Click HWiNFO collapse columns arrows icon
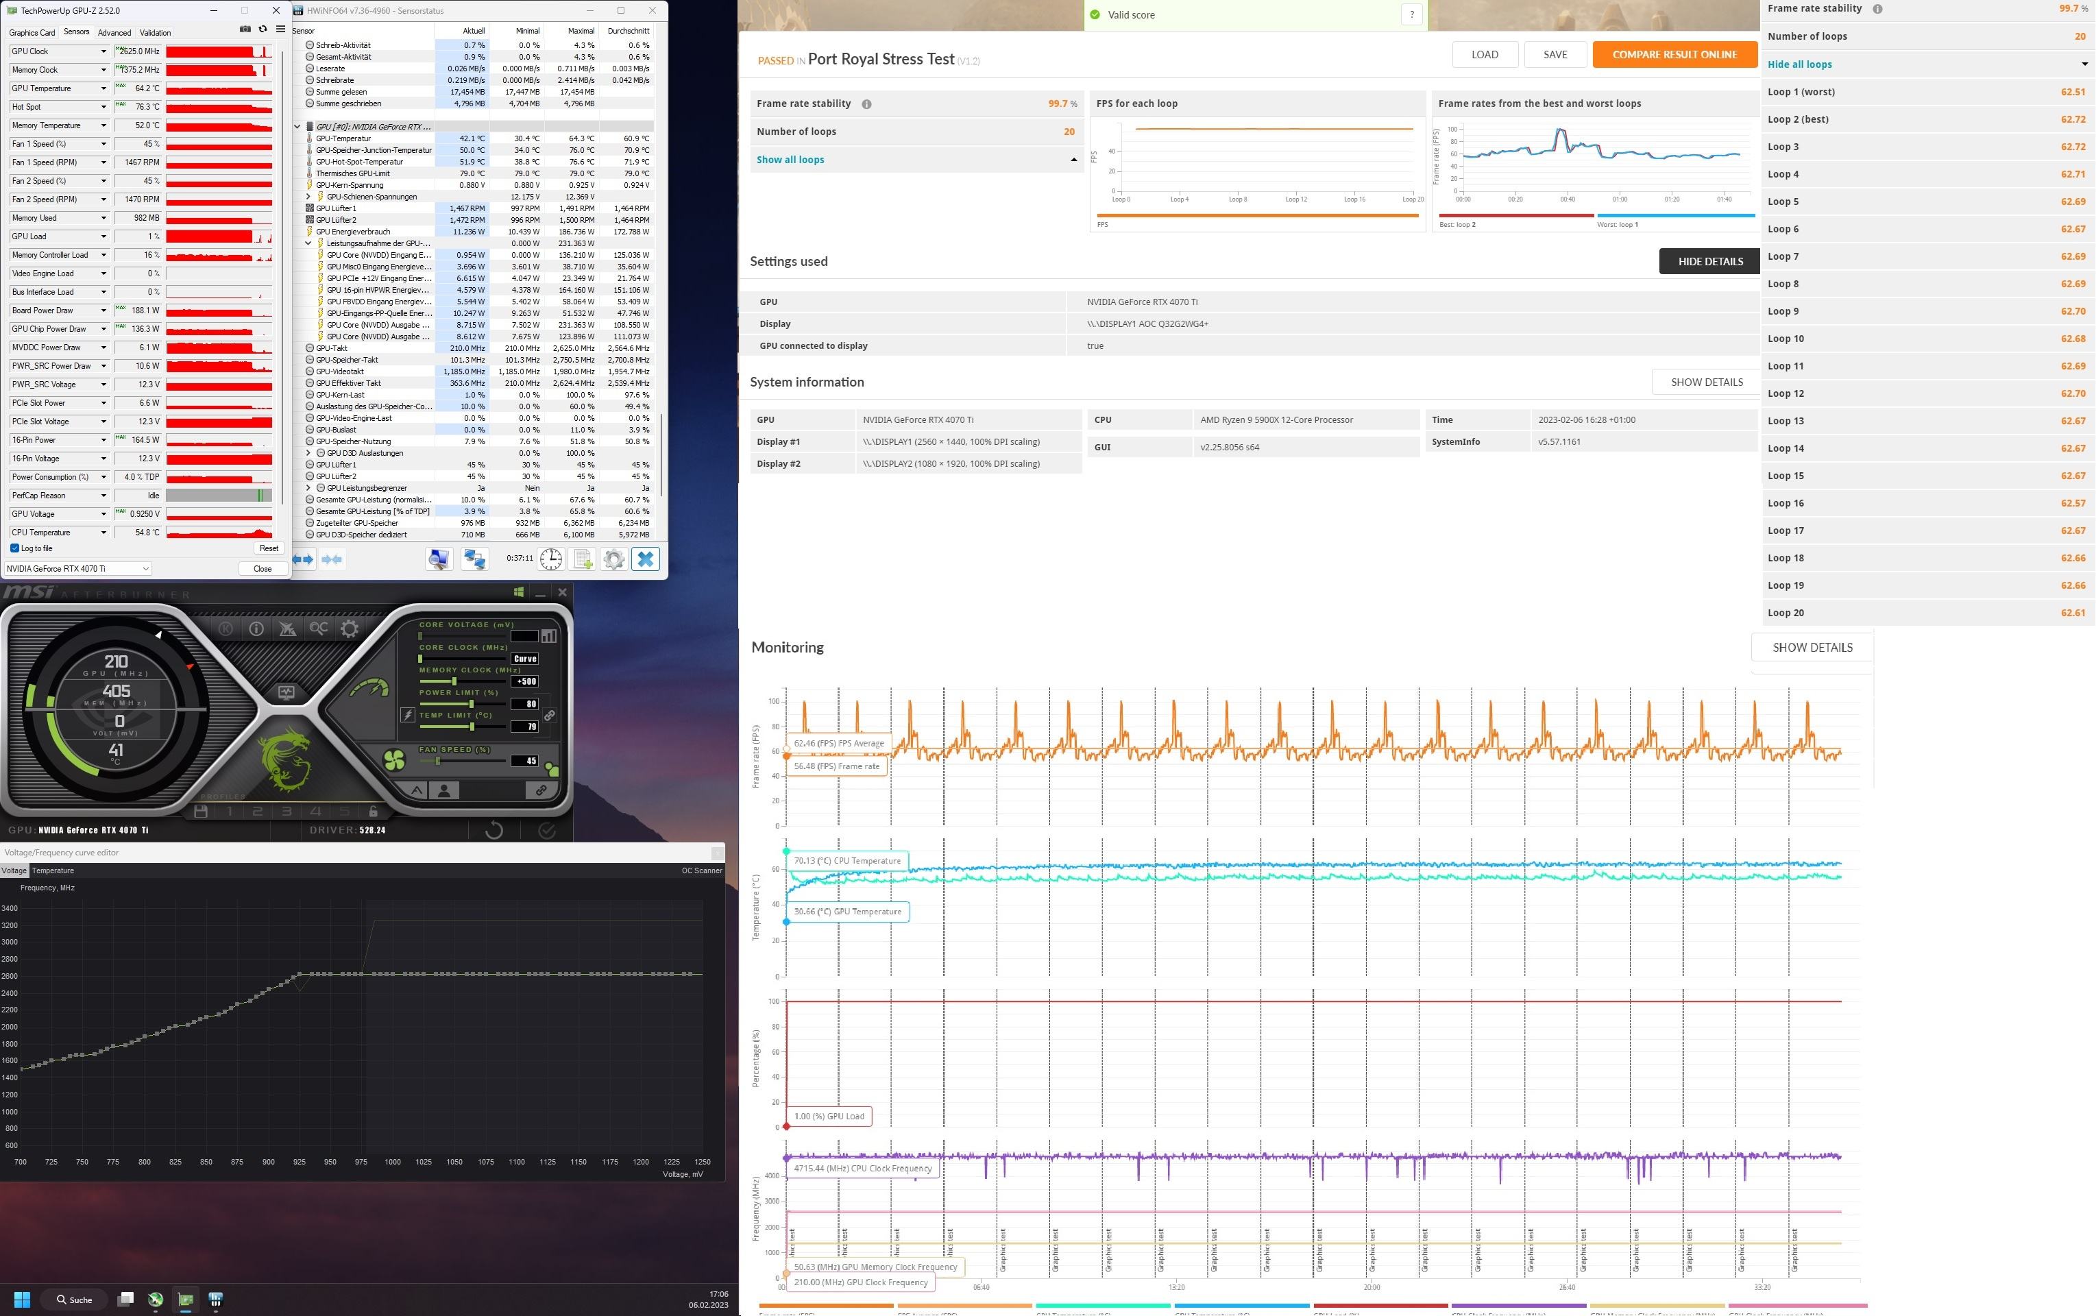This screenshot has width=2096, height=1316. click(332, 559)
